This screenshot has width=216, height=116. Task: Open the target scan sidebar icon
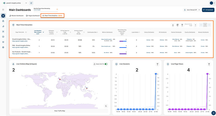coord(3,32)
